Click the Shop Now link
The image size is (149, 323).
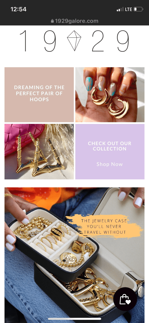110,164
